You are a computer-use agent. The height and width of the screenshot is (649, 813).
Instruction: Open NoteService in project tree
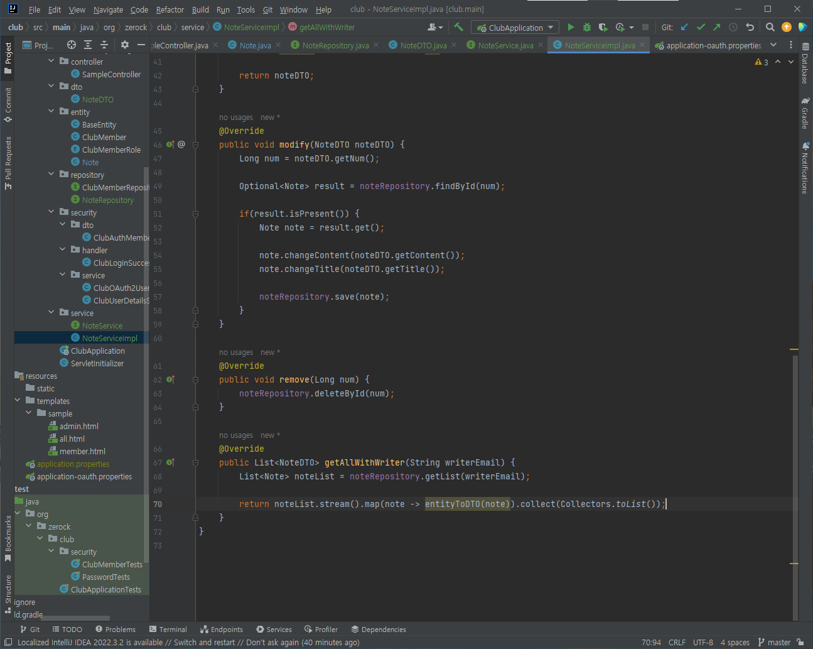(x=102, y=325)
